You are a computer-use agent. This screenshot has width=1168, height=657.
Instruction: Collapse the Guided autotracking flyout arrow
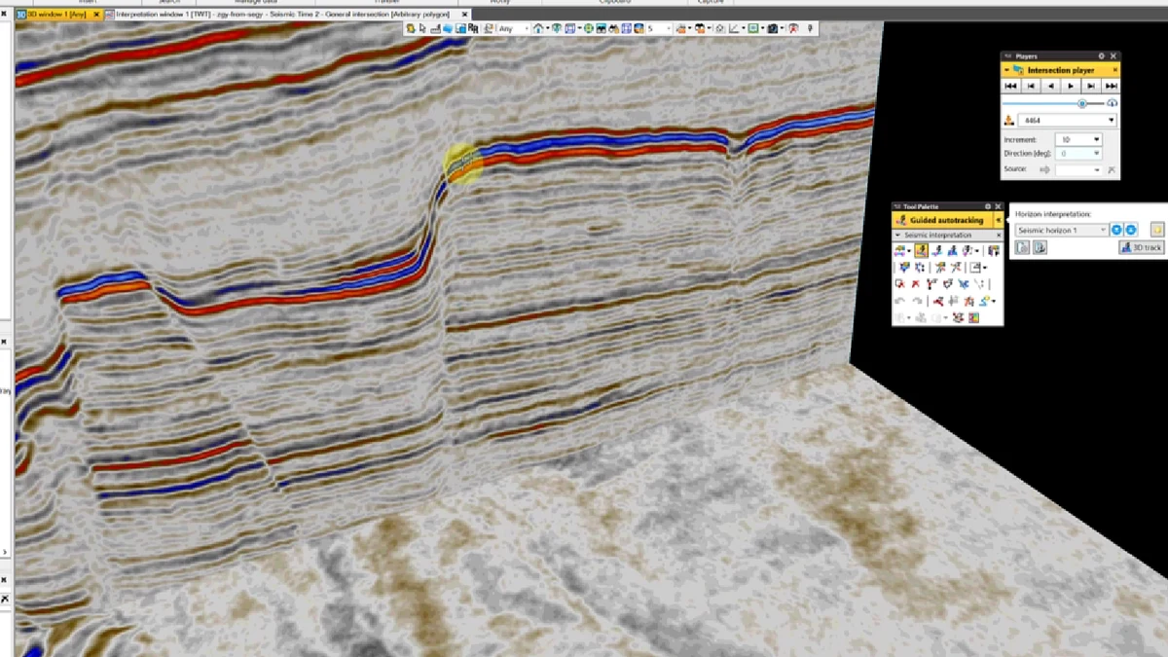pos(998,220)
